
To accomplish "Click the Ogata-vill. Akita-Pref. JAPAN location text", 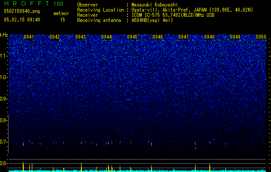I will [x=192, y=10].
